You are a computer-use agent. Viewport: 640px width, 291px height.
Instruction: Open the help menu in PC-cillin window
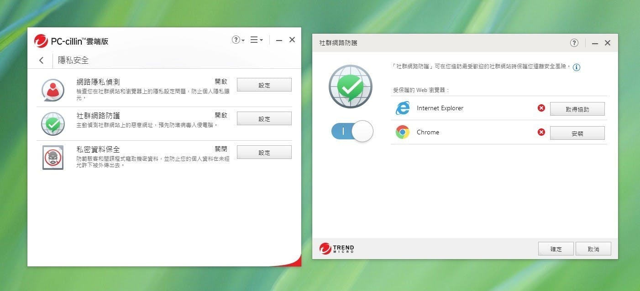click(238, 40)
